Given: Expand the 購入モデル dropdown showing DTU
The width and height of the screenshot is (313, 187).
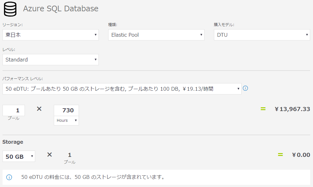Looking at the screenshot, I should (x=262, y=35).
